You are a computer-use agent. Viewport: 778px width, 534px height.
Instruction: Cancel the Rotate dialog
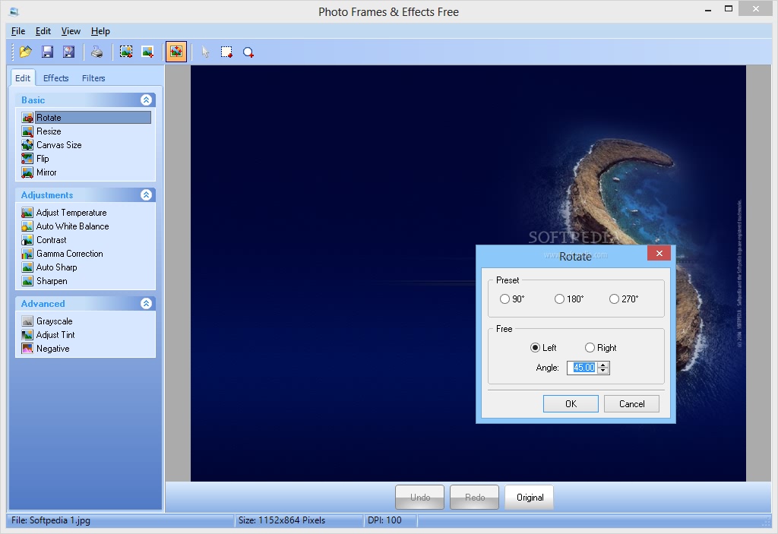(631, 404)
